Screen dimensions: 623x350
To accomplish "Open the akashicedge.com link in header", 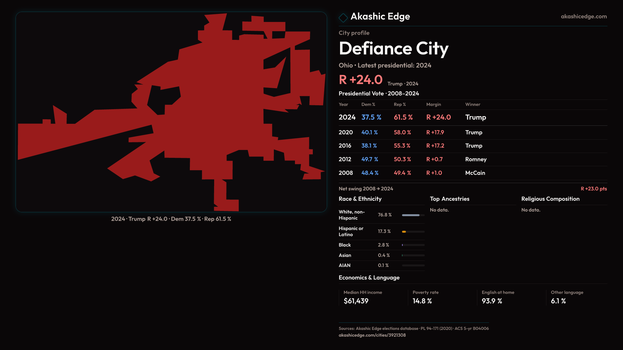I will click(583, 17).
